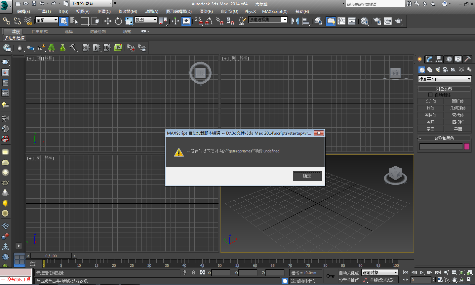Screen dimensions: 475x285
Task: Click the X coordinate input field
Action: click(221, 273)
